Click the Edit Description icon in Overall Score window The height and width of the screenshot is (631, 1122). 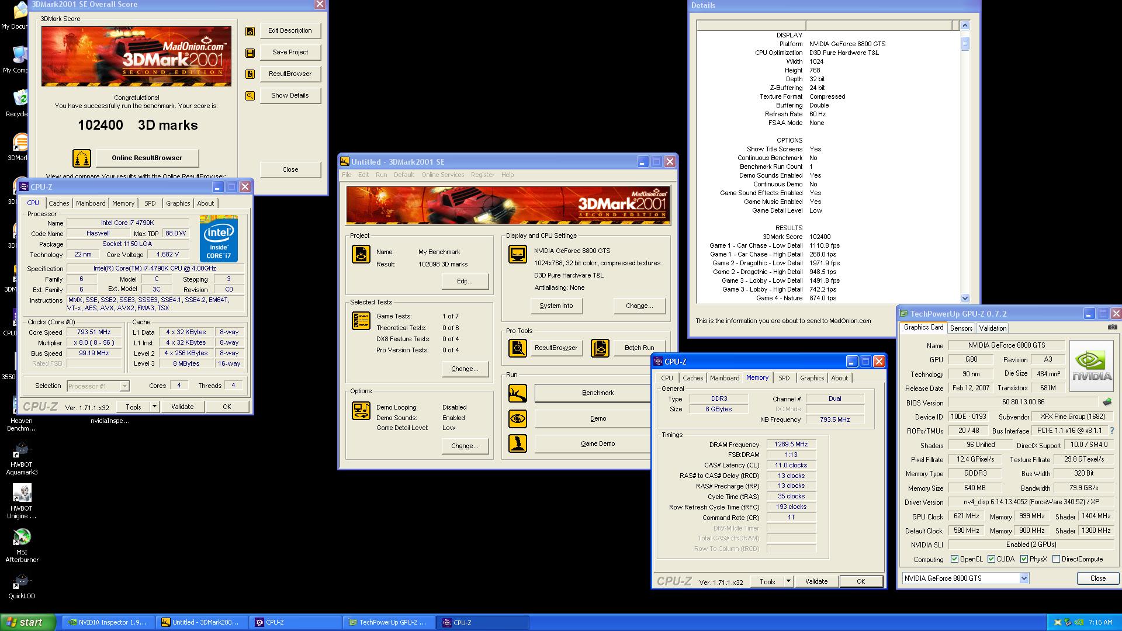pyautogui.click(x=250, y=31)
